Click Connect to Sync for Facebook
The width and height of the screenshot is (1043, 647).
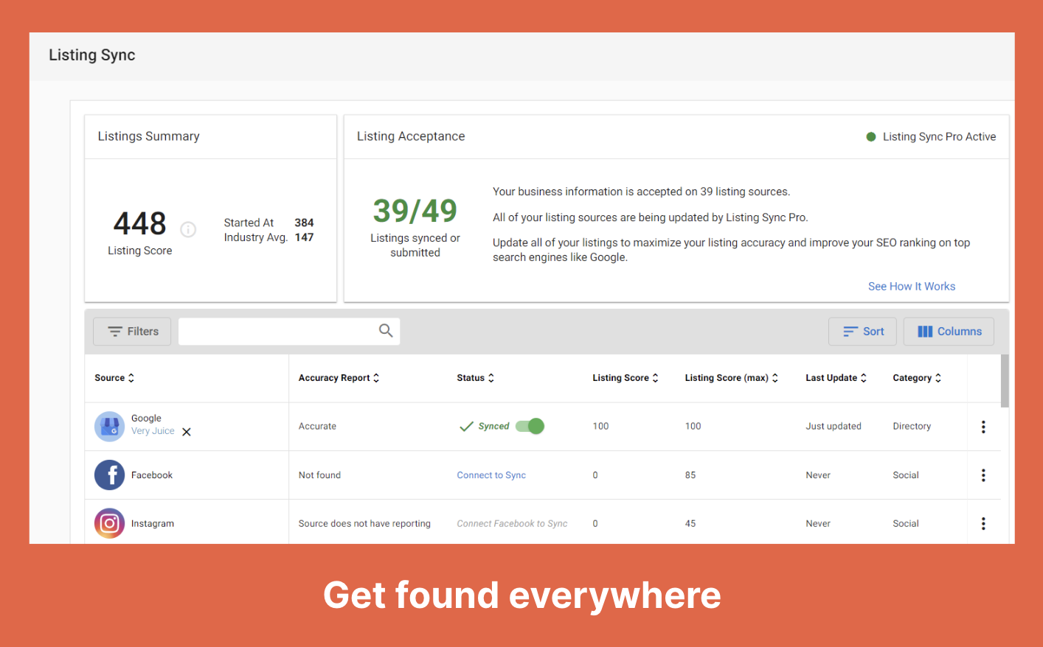491,475
